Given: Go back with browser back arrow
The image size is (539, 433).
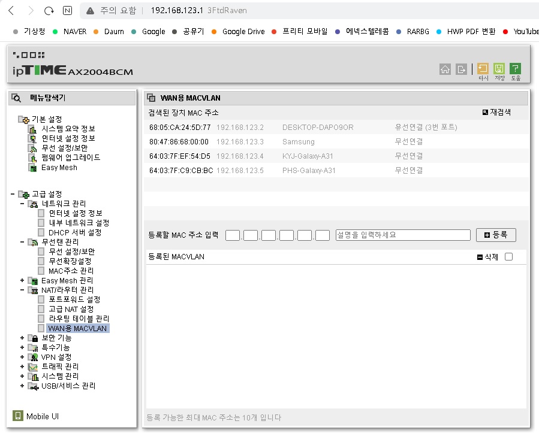Looking at the screenshot, I should (x=11, y=11).
